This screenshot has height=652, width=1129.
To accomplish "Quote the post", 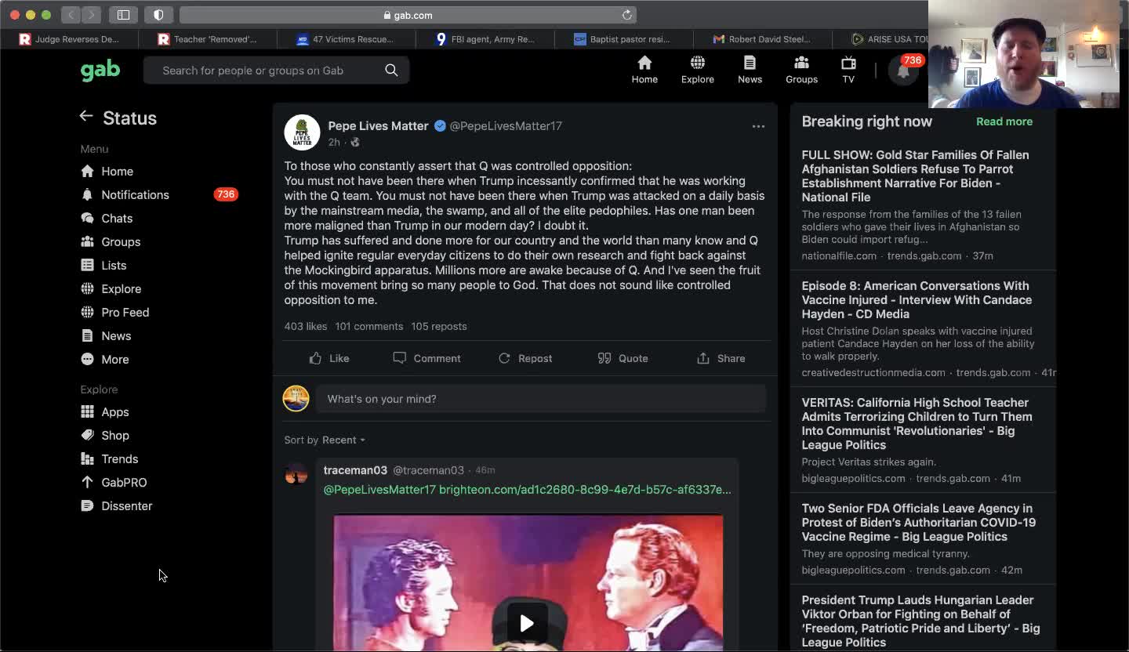I will click(x=623, y=358).
